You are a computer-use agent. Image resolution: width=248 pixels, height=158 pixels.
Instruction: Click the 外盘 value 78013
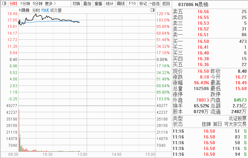(203, 100)
